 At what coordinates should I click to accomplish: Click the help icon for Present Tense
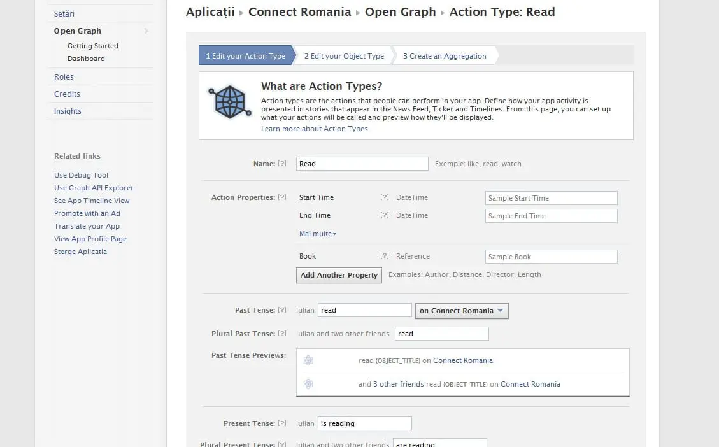pyautogui.click(x=282, y=423)
